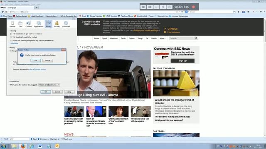Open Windows Explorer from the taskbar
Screen dimensions: 266x149
[x=15, y=146]
